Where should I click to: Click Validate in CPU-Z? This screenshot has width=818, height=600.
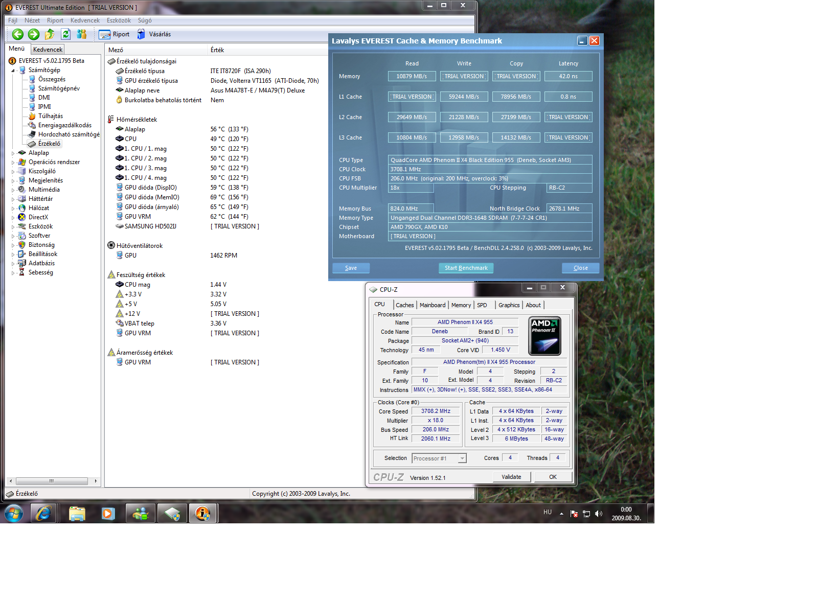coord(511,477)
